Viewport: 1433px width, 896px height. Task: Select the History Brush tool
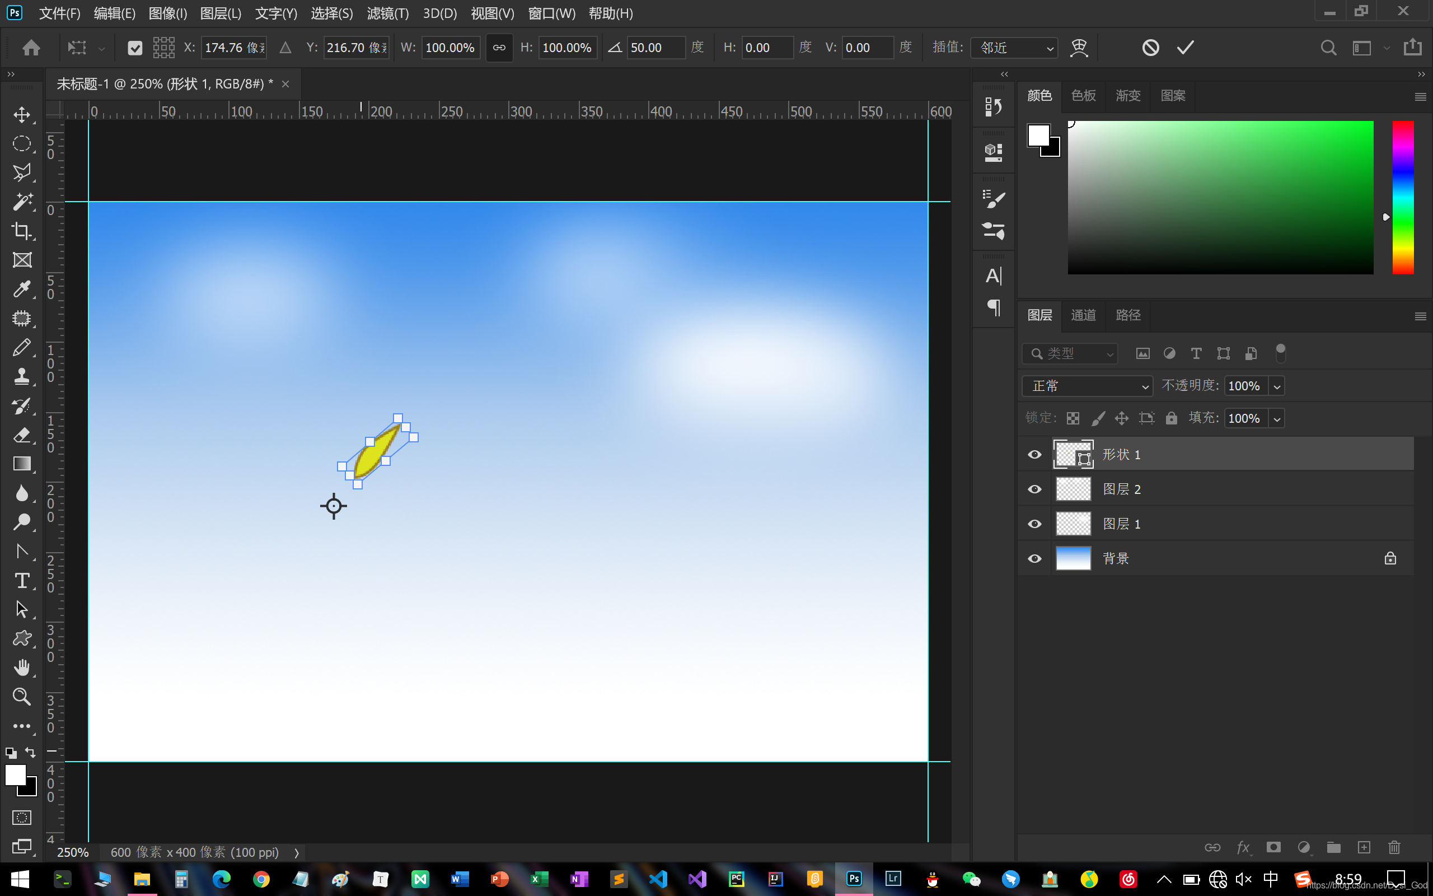[22, 405]
